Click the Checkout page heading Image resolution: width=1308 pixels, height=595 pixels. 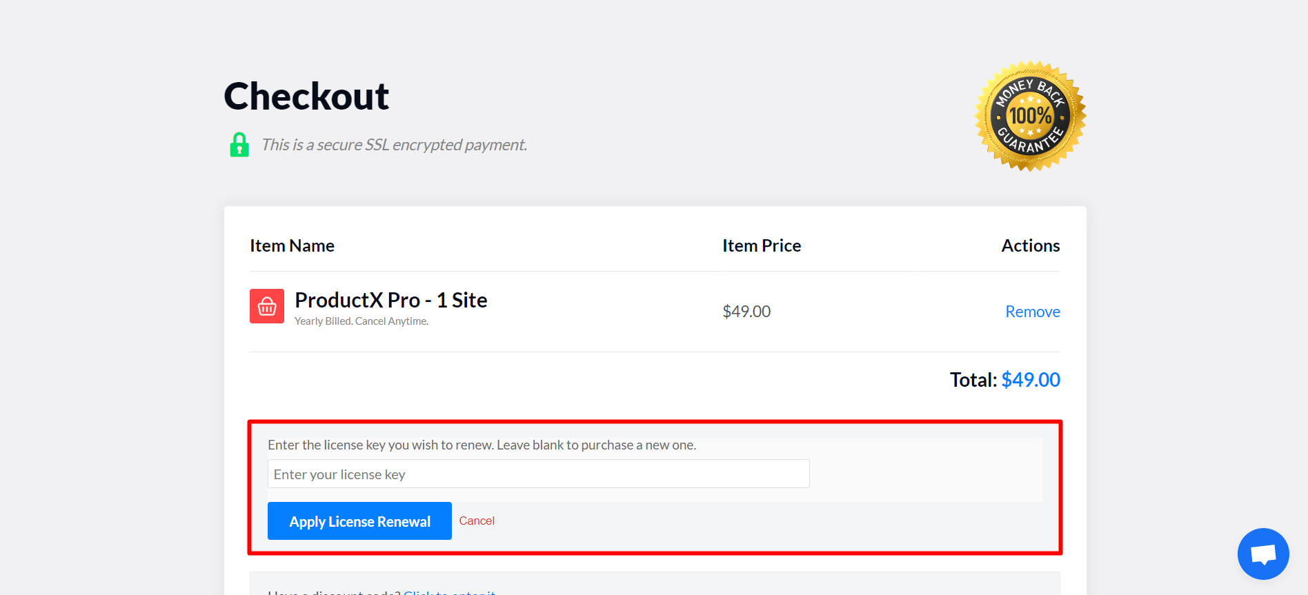coord(306,96)
